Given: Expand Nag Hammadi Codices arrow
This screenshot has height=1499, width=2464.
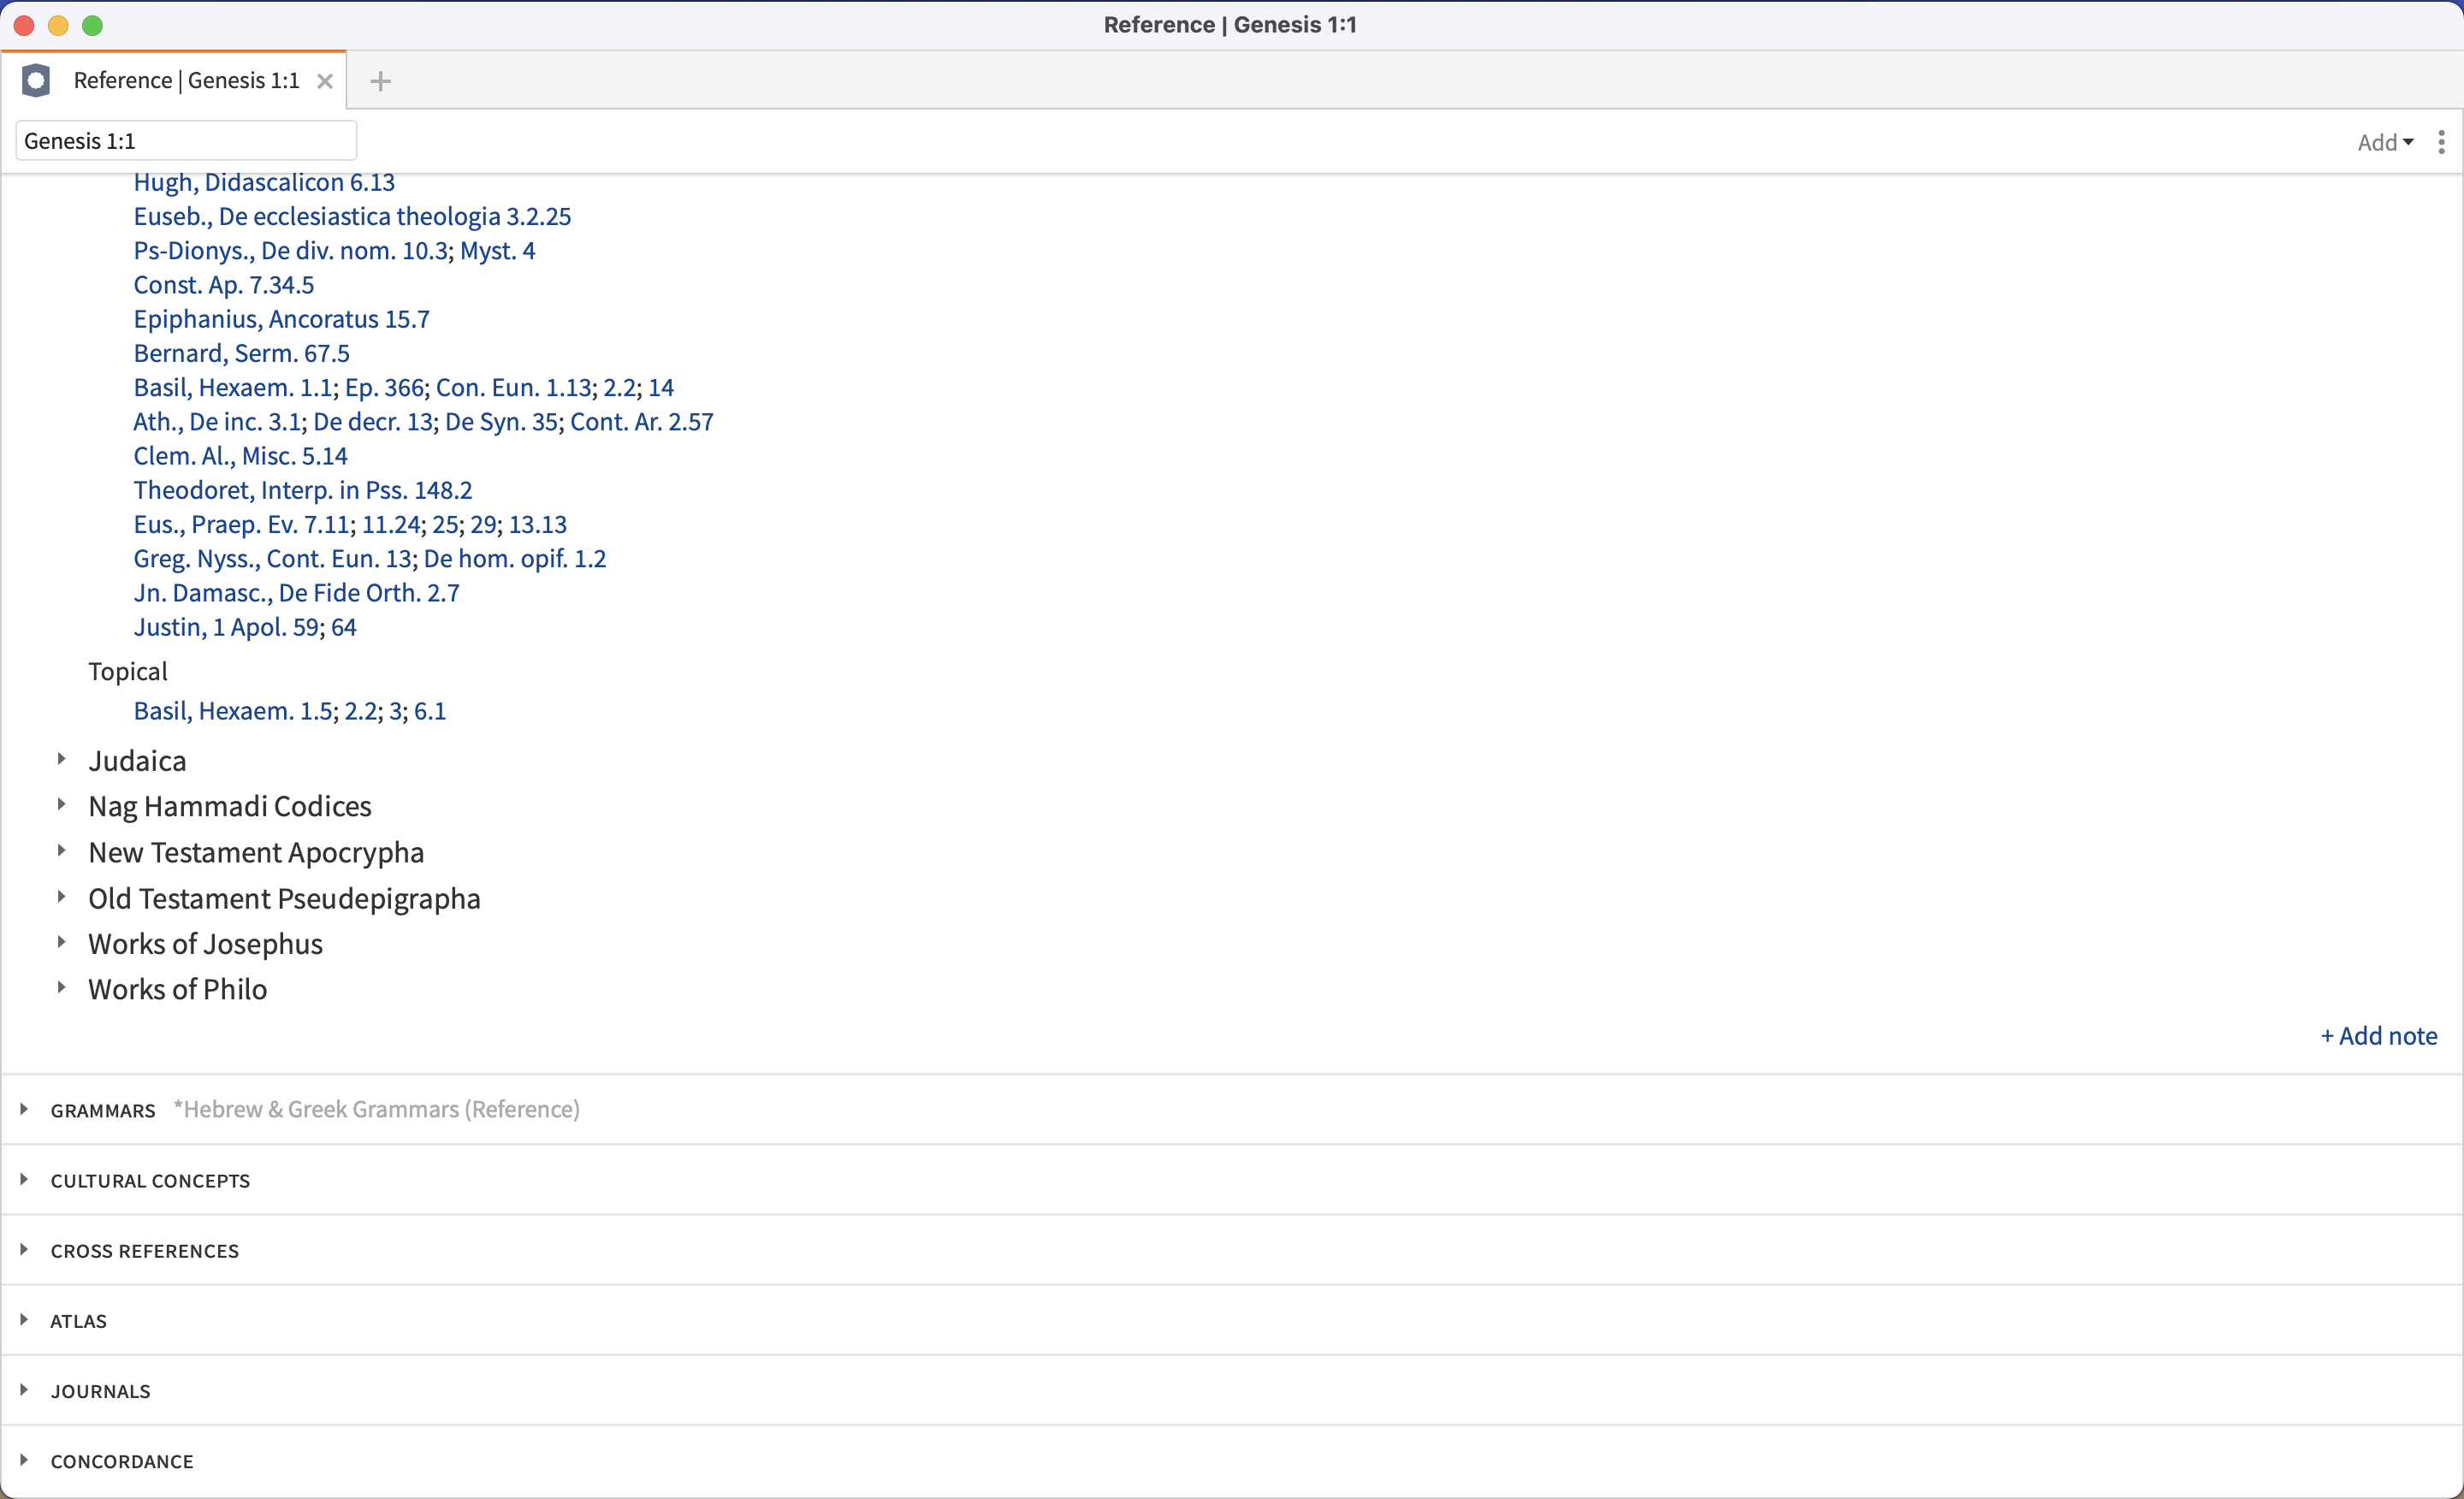Looking at the screenshot, I should tap(61, 804).
